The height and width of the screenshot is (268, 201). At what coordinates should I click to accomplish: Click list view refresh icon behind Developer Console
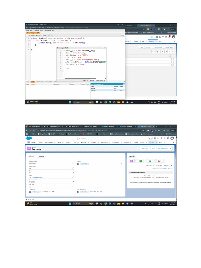162,52
